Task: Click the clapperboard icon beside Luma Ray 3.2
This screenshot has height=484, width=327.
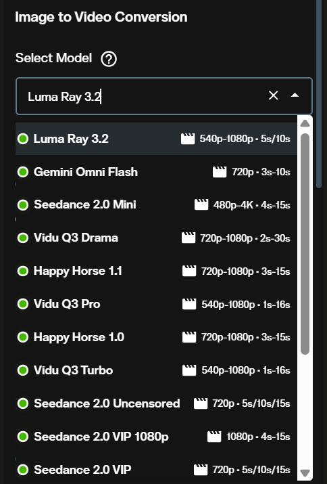Action: click(188, 139)
